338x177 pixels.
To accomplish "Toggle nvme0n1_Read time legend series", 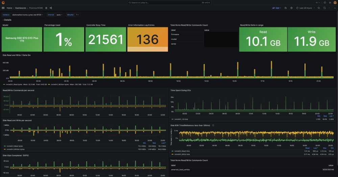I will point(182,151).
